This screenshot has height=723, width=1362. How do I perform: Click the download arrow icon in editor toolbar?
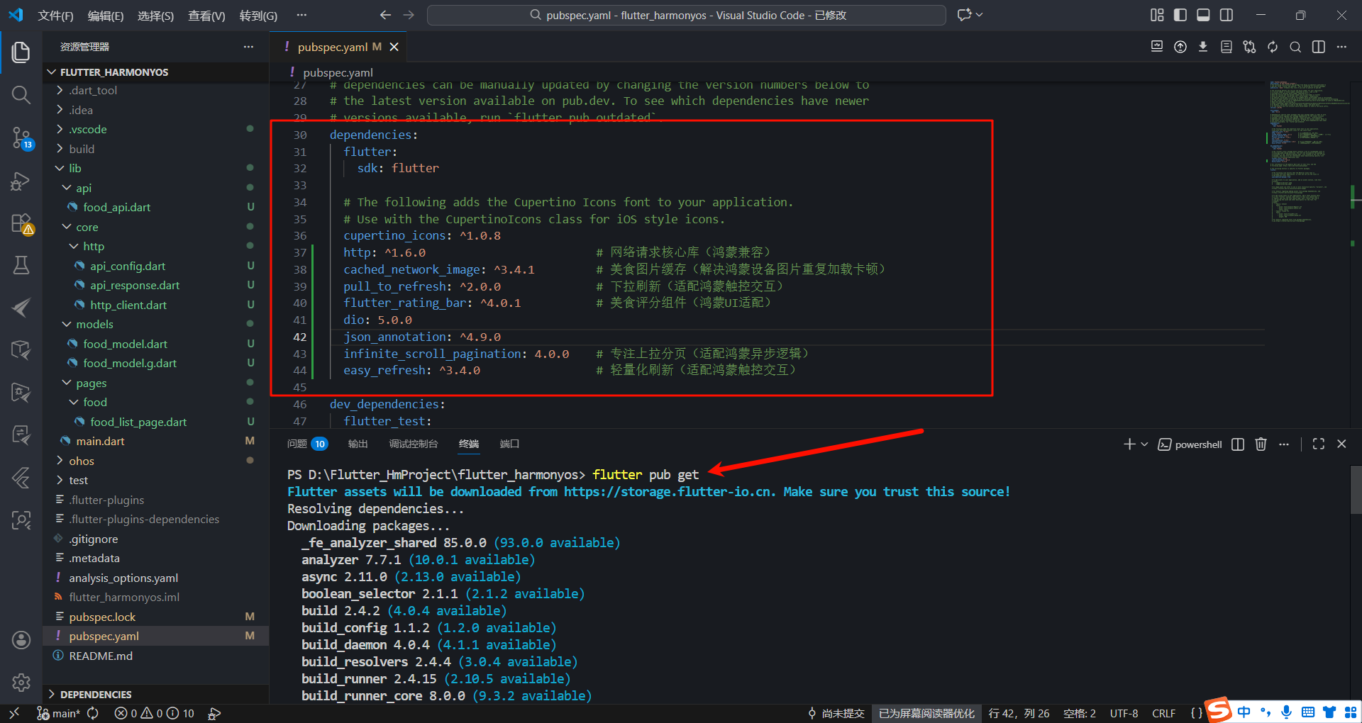[x=1203, y=47]
